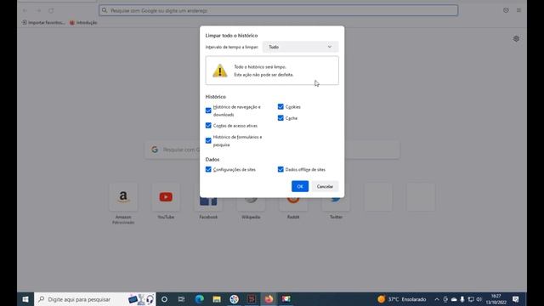Click the 'Limpar todo o histórico' title
The width and height of the screenshot is (544, 306).
[x=231, y=36]
